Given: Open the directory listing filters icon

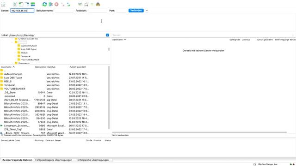Looking at the screenshot, I should pyautogui.click(x=80, y=4).
